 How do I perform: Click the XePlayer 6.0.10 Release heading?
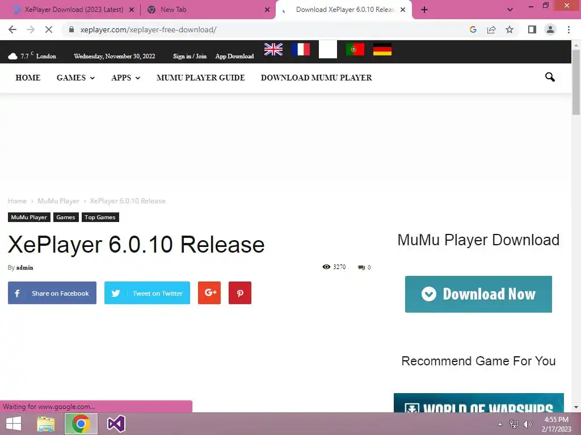(136, 245)
